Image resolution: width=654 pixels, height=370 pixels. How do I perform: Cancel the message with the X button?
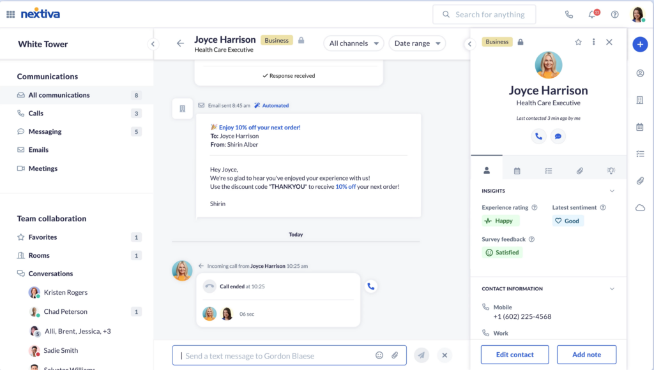445,355
